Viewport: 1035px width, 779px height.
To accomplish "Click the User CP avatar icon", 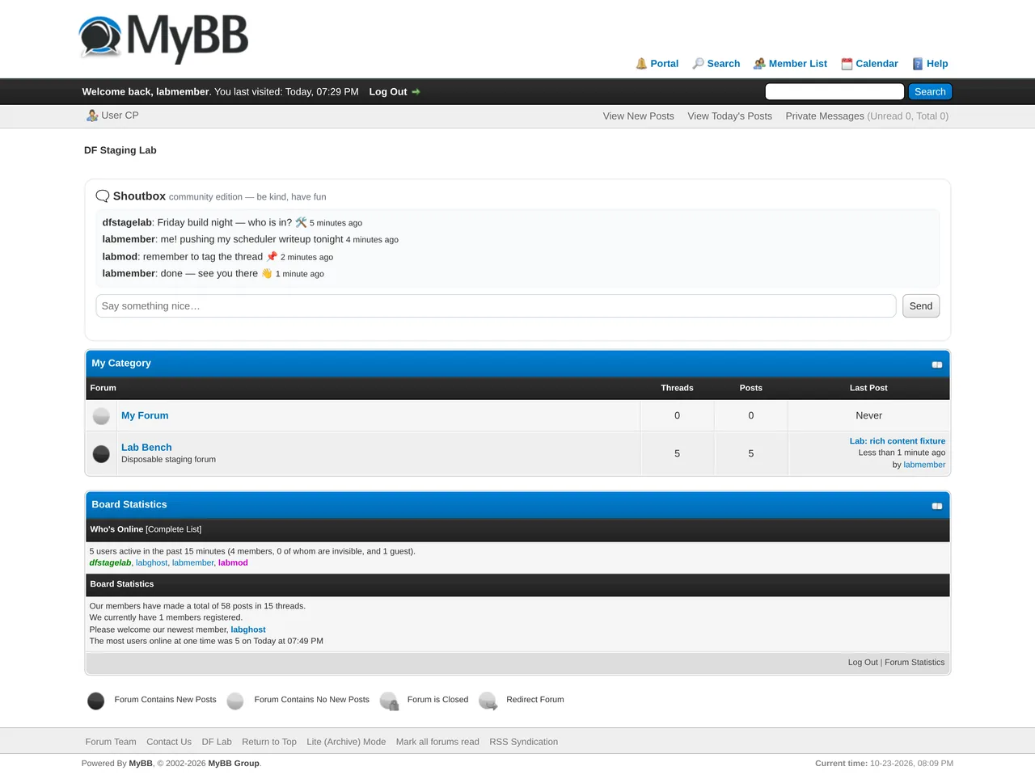I will tap(92, 116).
